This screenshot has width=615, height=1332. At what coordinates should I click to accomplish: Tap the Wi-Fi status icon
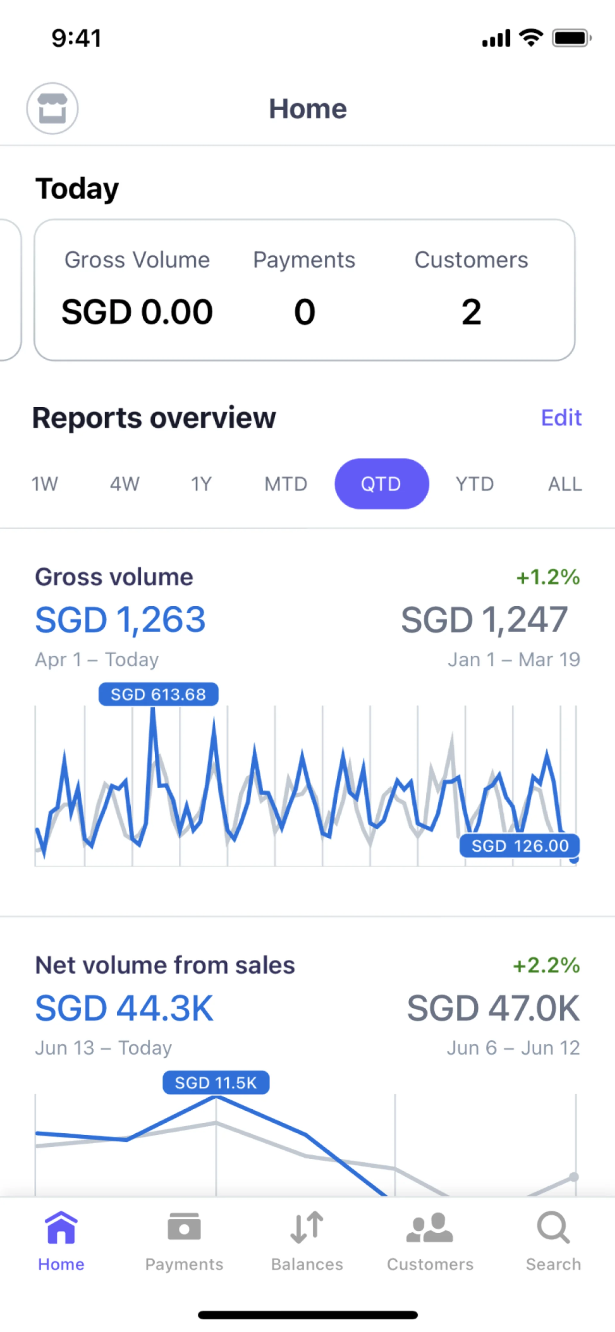(x=531, y=38)
